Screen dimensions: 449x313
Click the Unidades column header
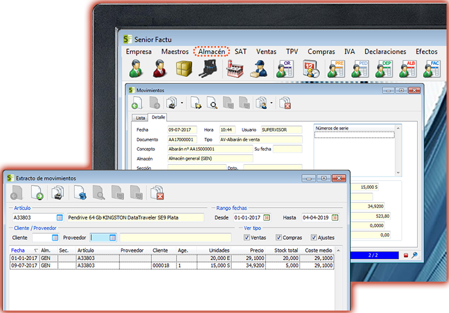click(x=214, y=250)
